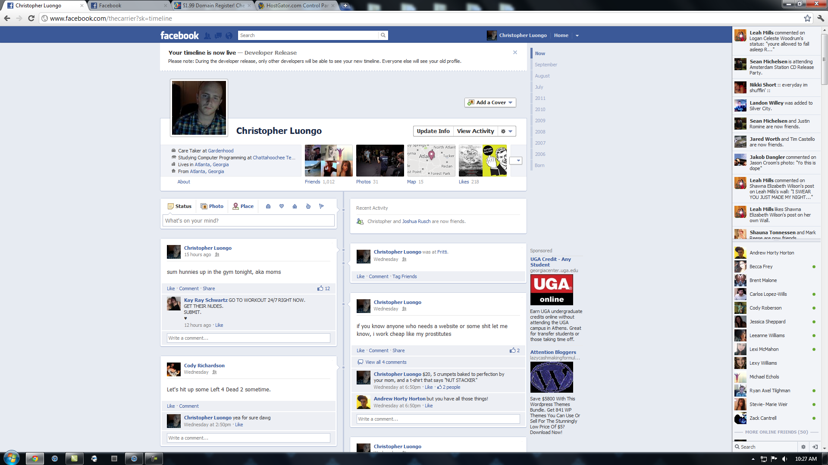Open a new browser tab
Viewport: 828px width, 465px height.
click(x=345, y=6)
